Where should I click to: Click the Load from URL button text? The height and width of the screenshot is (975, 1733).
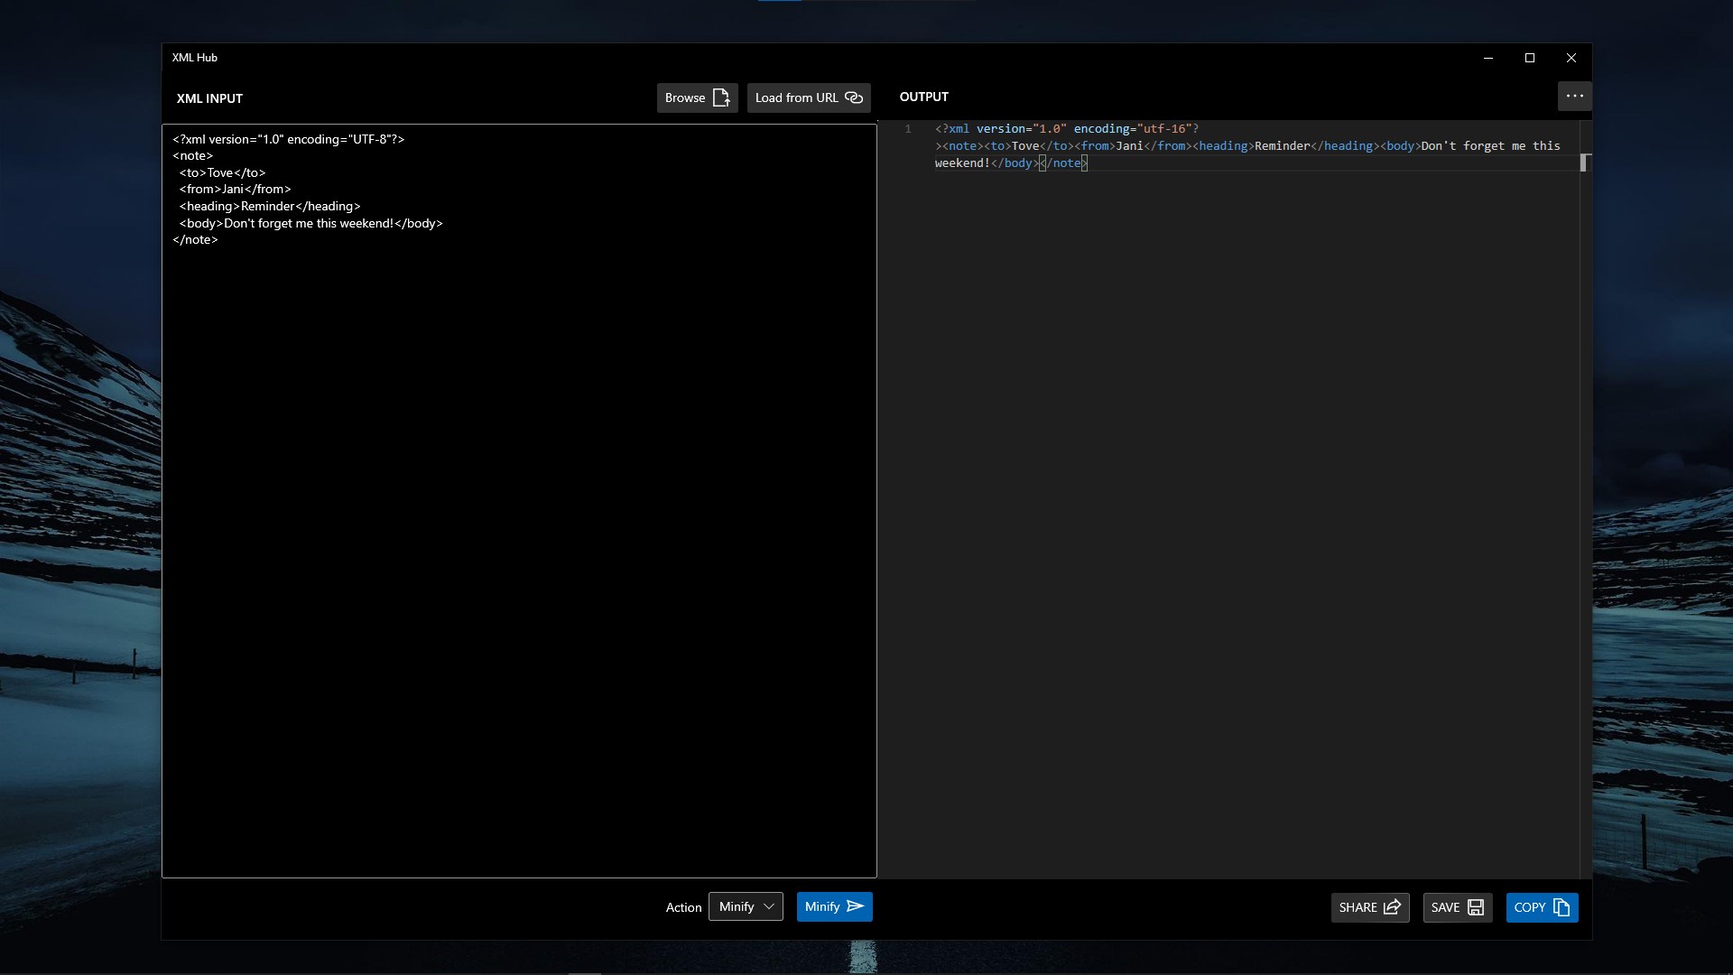796,97
